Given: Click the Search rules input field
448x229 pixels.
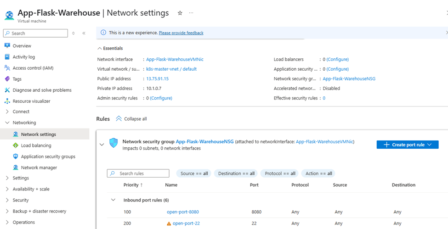Looking at the screenshot, I should coord(138,173).
